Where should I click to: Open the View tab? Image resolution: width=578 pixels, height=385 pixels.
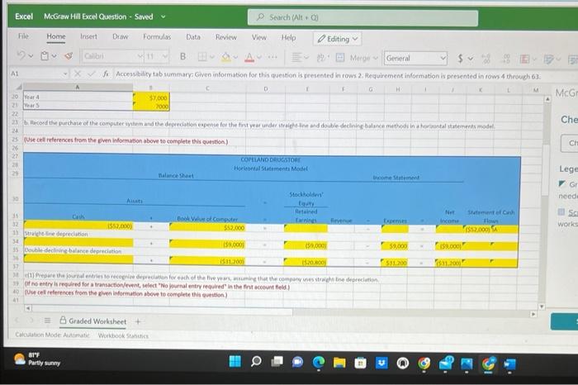click(x=258, y=37)
